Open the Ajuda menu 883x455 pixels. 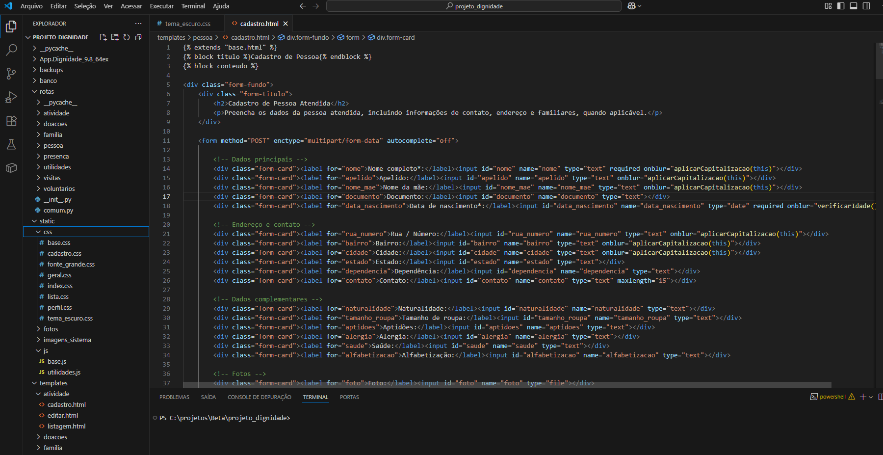coord(221,6)
